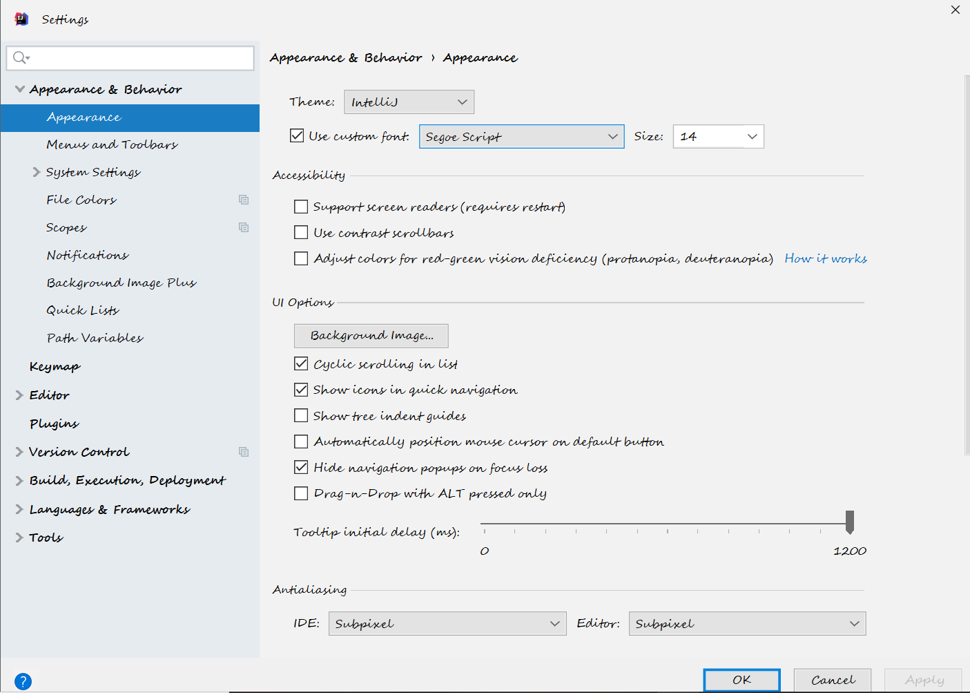970x693 pixels.
Task: Open the font Size dropdown
Action: pyautogui.click(x=719, y=136)
